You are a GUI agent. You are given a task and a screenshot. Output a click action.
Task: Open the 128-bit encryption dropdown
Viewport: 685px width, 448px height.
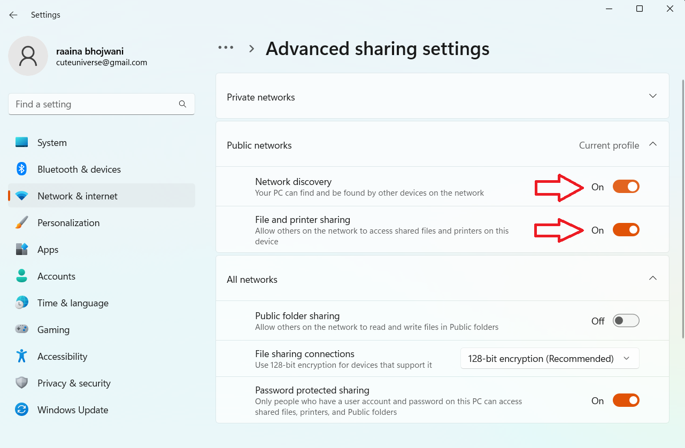pos(550,359)
